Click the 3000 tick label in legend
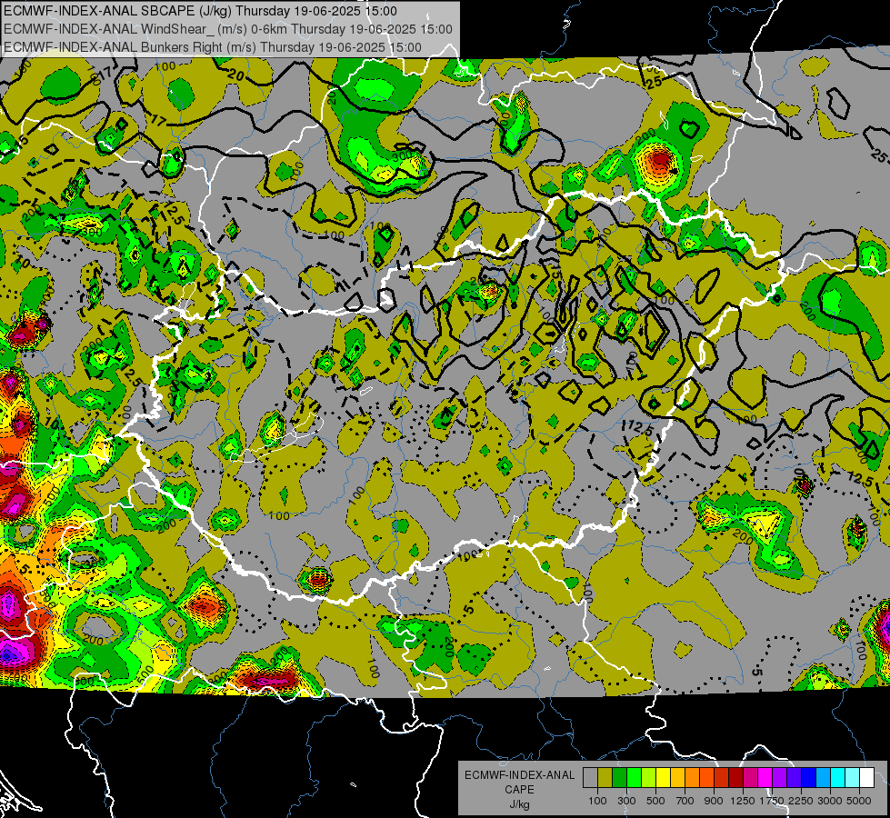 point(830,801)
